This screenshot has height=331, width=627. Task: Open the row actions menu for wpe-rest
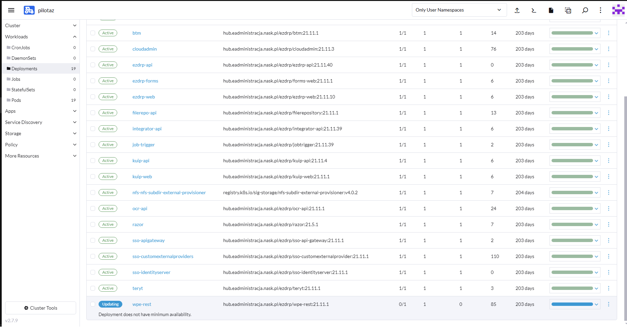608,304
